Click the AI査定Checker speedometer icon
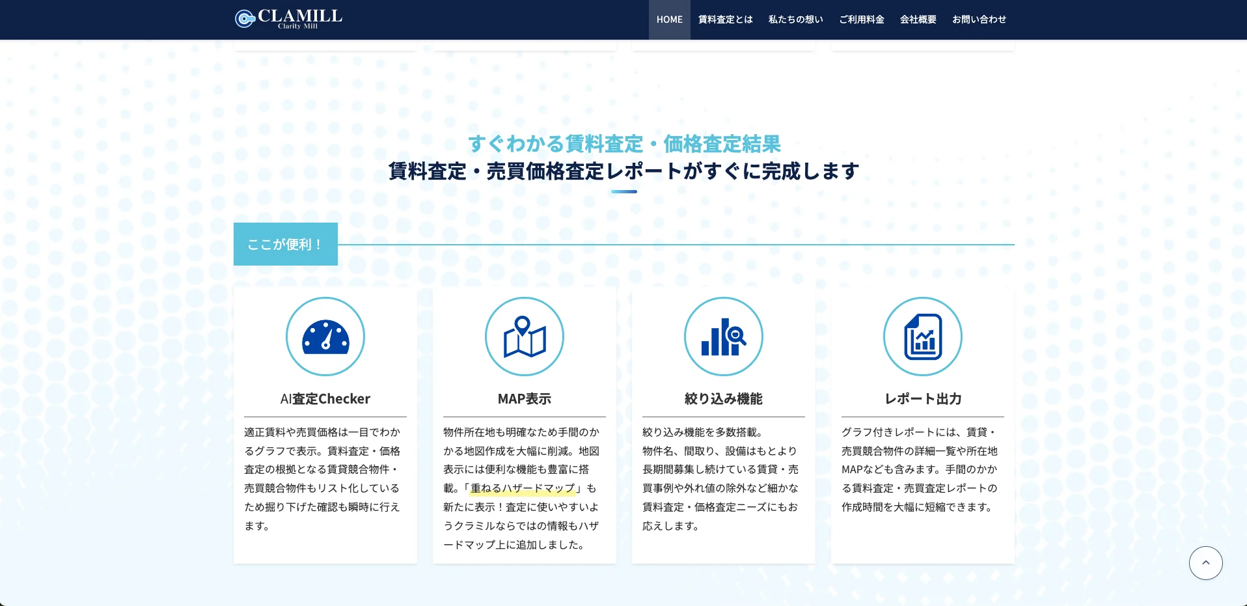 (325, 337)
